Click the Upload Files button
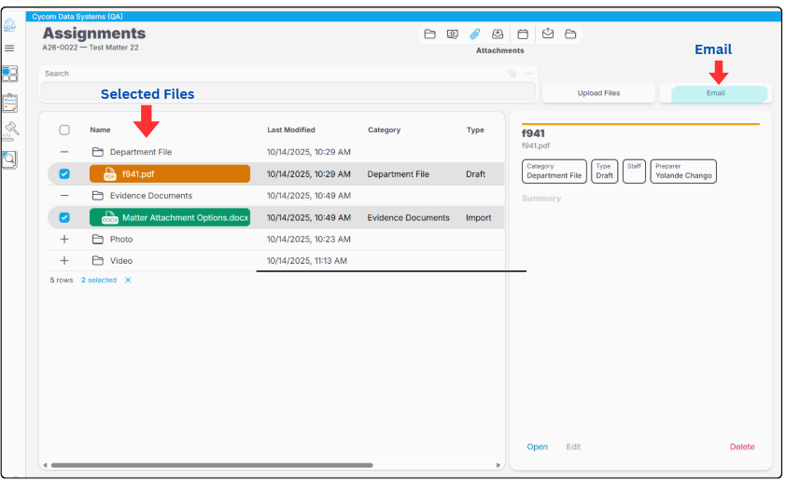The image size is (786, 481). [598, 93]
